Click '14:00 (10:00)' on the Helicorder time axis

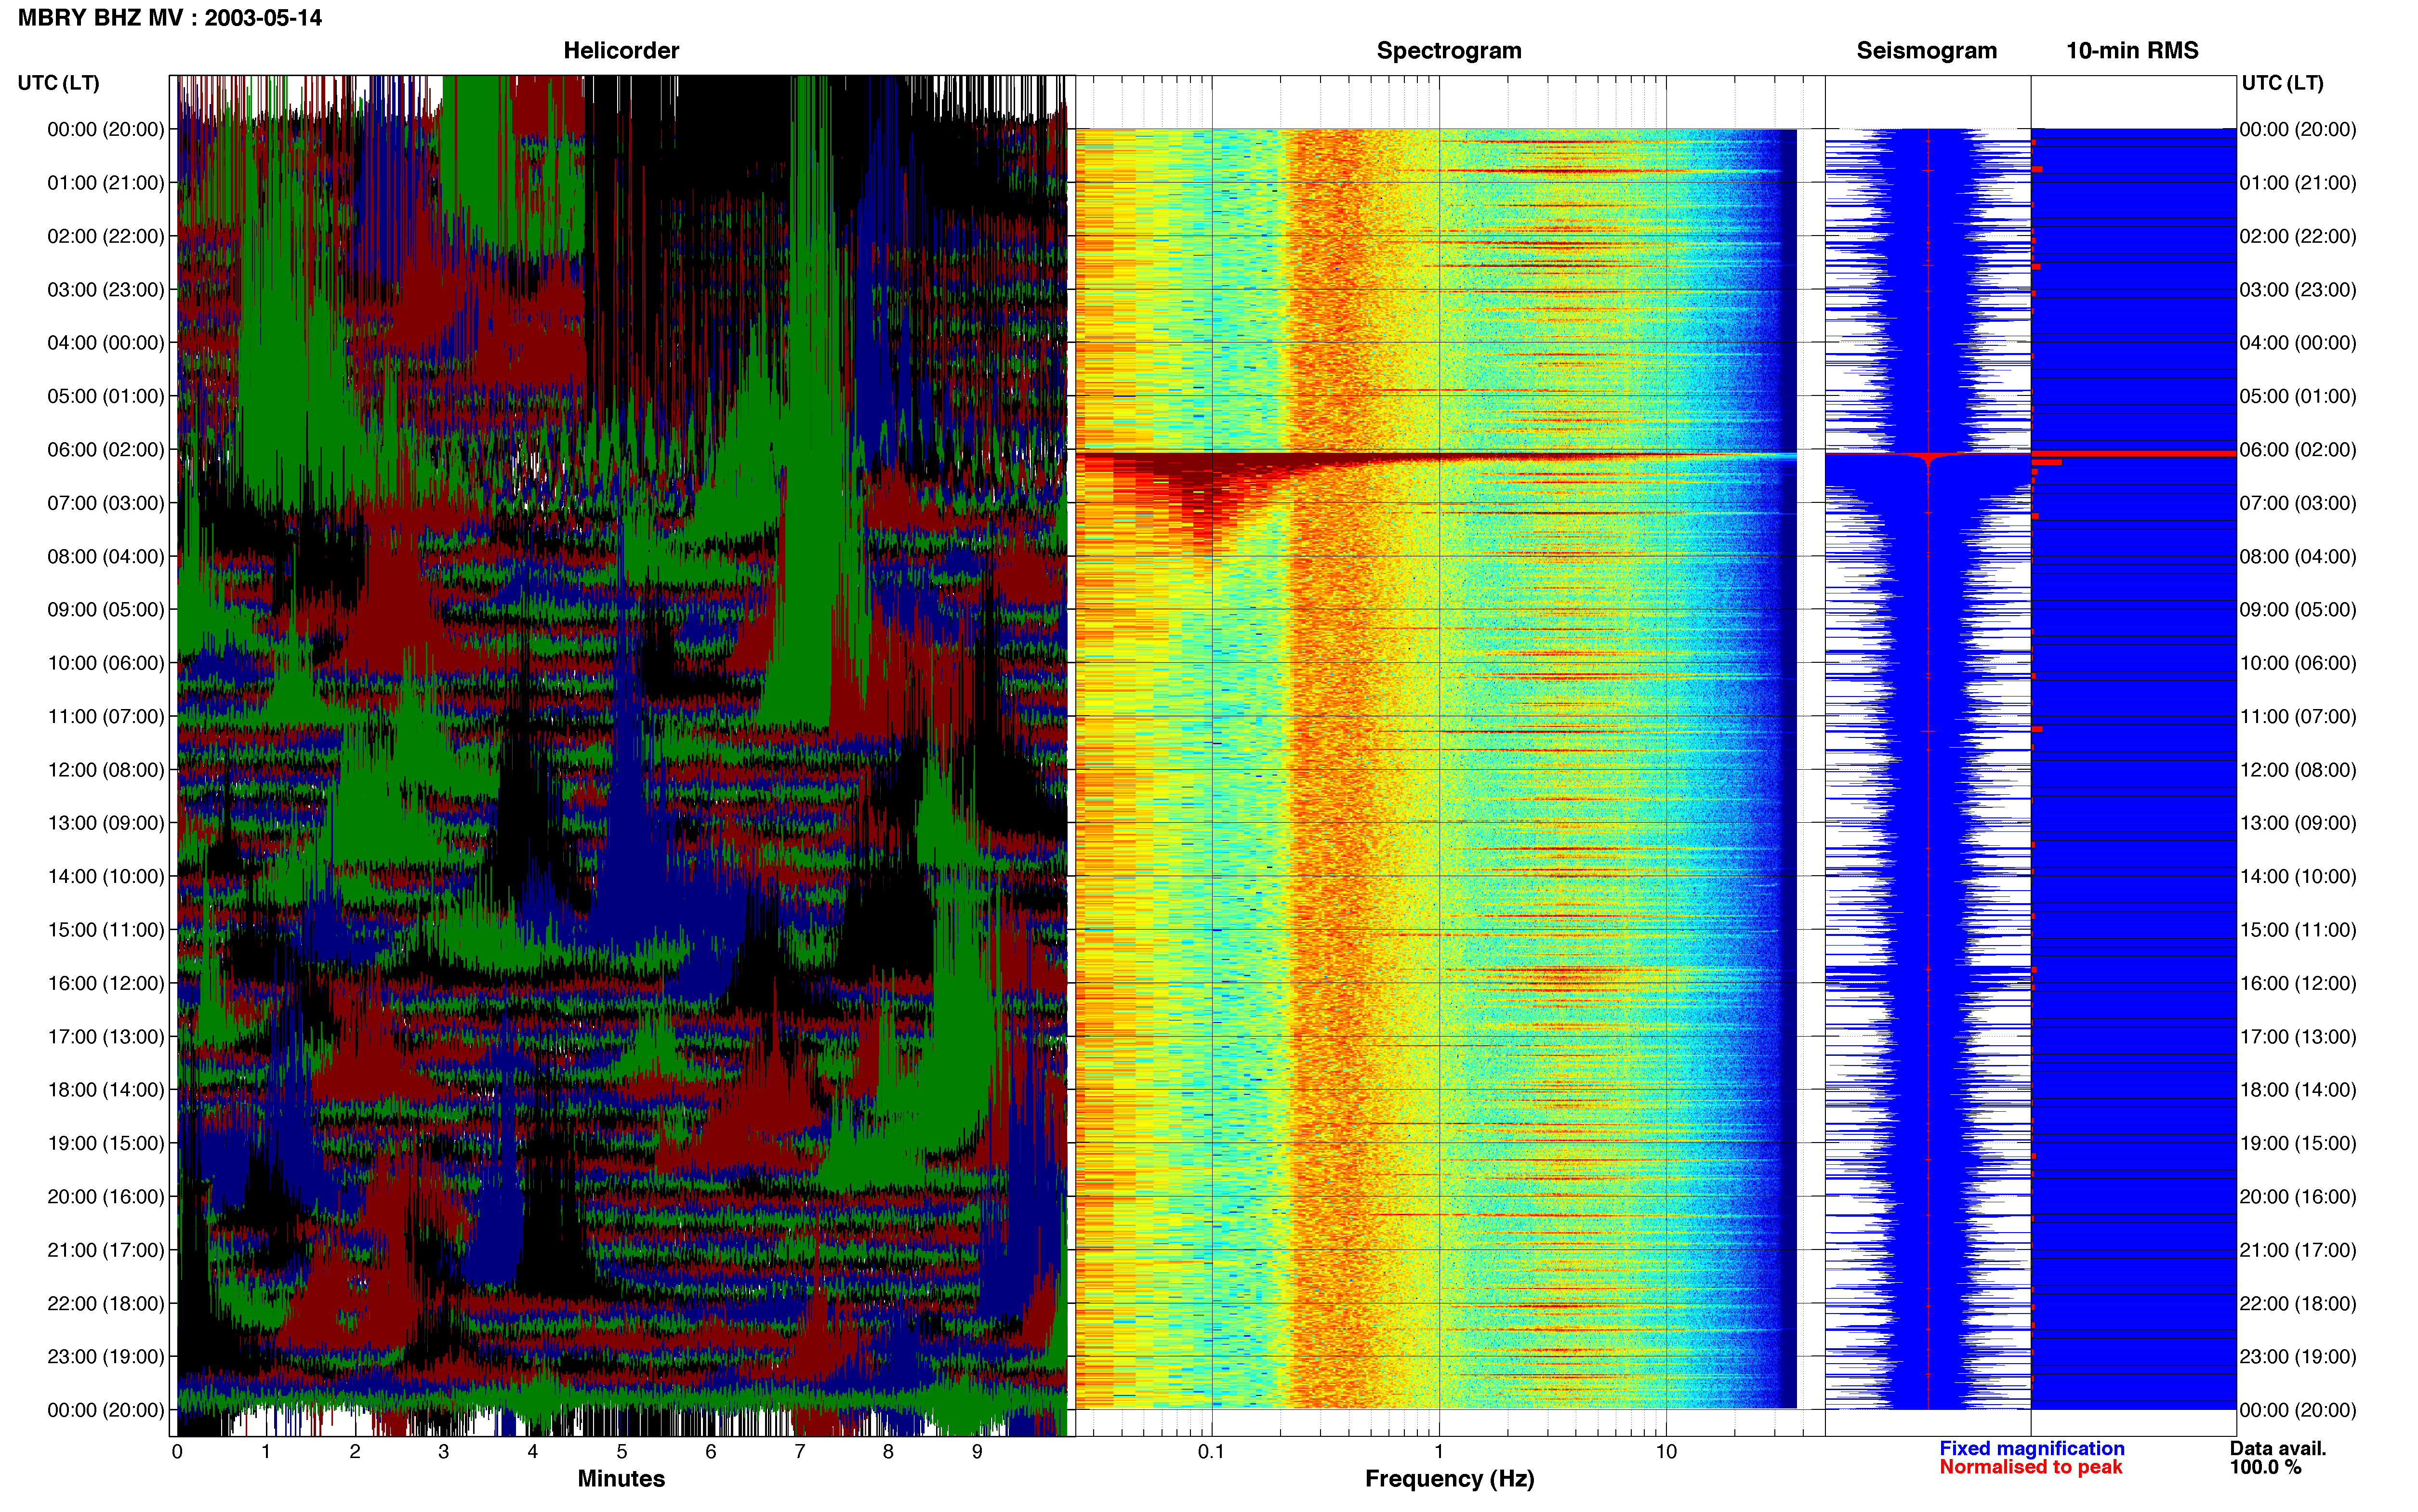106,876
